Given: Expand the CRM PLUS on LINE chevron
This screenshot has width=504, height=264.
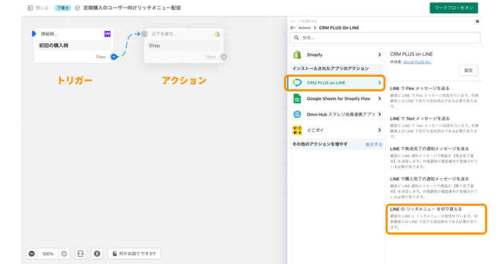Looking at the screenshot, I should pyautogui.click(x=380, y=83).
